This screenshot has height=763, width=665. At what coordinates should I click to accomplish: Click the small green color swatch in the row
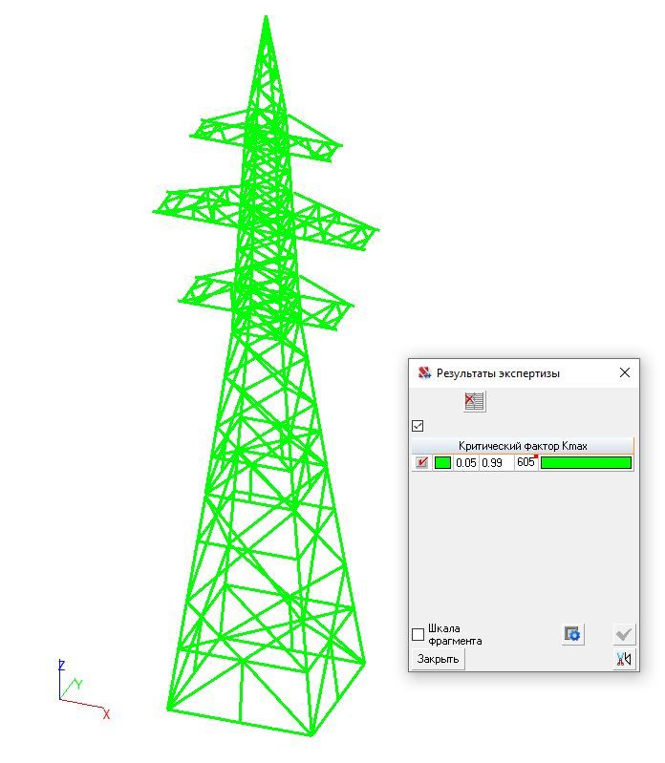point(442,462)
